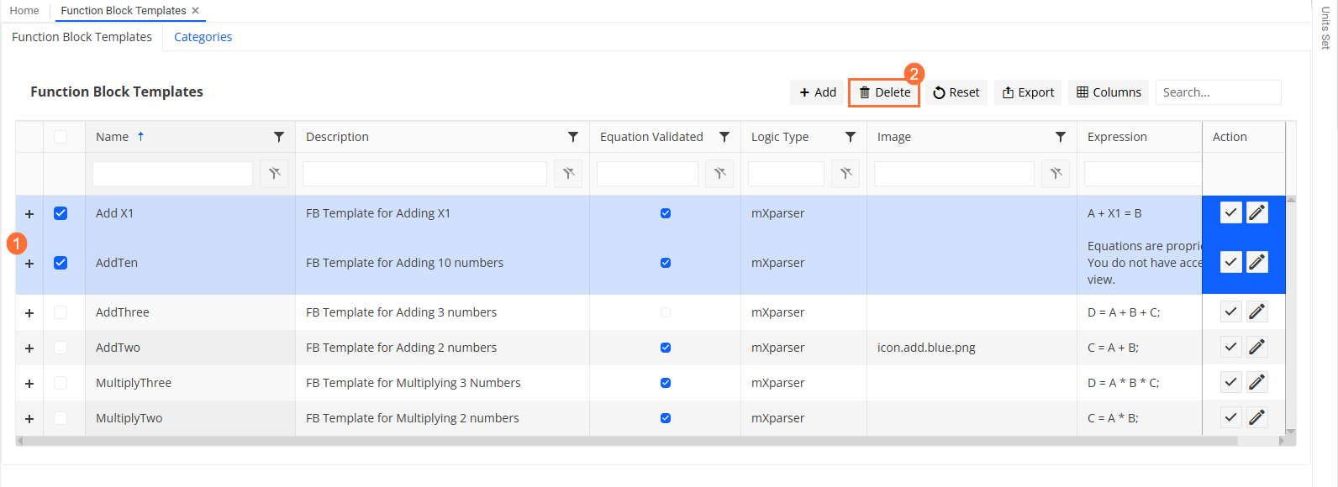The height and width of the screenshot is (487, 1338).
Task: Open the Image column filter menu
Action: tap(1061, 137)
